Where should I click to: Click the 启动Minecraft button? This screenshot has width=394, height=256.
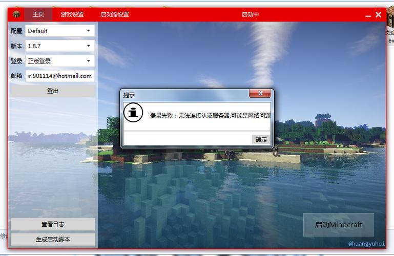(x=339, y=225)
